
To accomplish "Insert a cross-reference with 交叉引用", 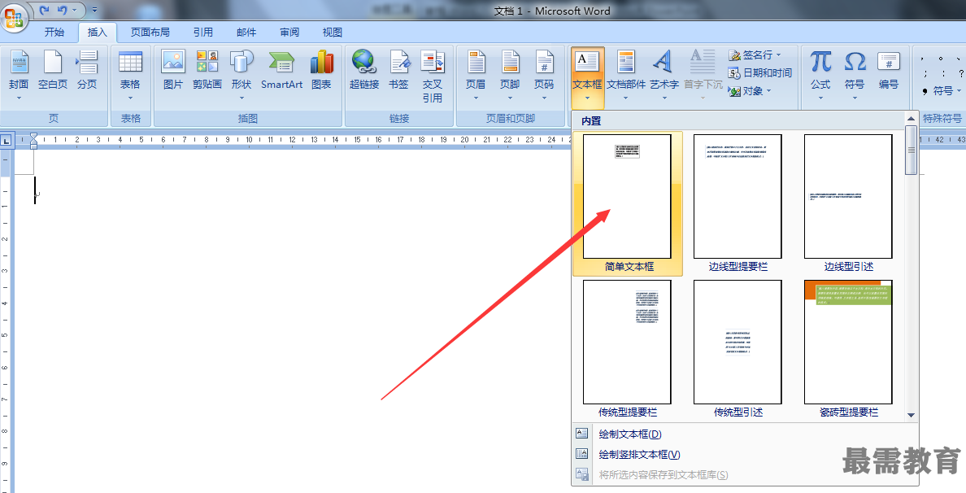I will pos(433,76).
